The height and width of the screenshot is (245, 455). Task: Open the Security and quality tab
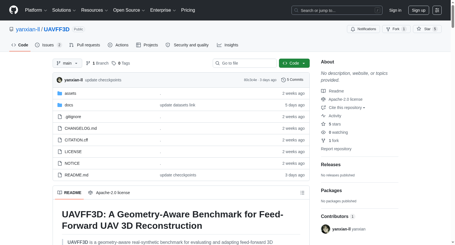[x=187, y=45]
